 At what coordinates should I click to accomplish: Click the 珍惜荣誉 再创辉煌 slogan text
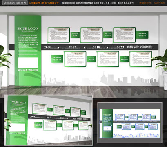click(139, 47)
